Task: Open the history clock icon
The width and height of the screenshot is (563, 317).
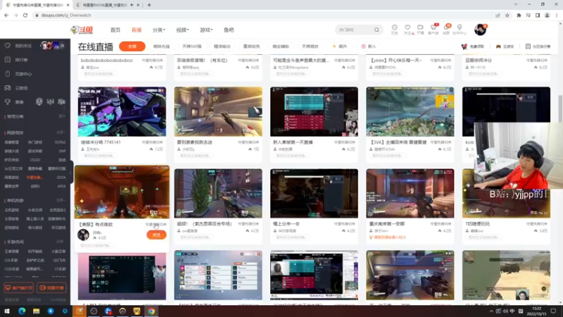Action: pos(394,30)
